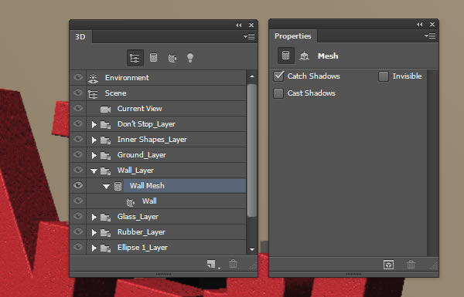Image resolution: width=464 pixels, height=297 pixels.
Task: Click Mesh icon in Properties panel
Action: [x=285, y=56]
